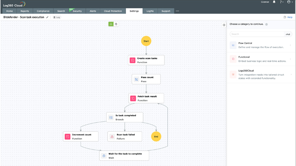The height and width of the screenshot is (166, 296).
Task: Expand the Functional category chevron
Action: pos(290,59)
